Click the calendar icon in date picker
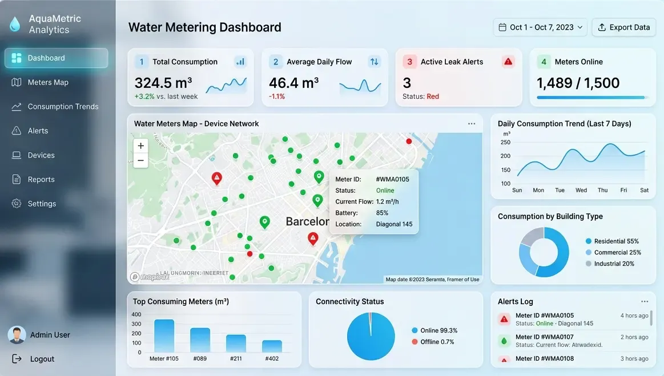Viewport: 664px width, 376px height. coord(502,27)
